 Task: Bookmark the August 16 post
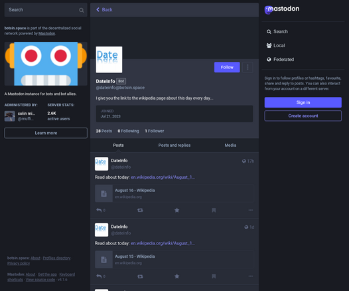[214, 210]
